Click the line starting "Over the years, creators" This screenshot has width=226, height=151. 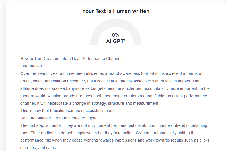click(111, 73)
